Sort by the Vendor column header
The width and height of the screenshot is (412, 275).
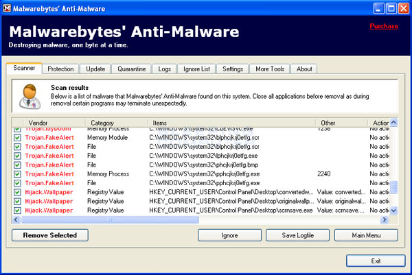pyautogui.click(x=54, y=123)
